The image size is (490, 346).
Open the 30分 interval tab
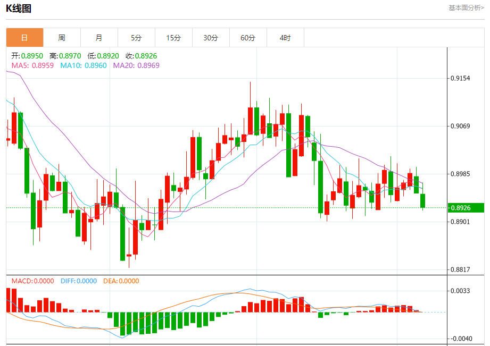pos(211,38)
